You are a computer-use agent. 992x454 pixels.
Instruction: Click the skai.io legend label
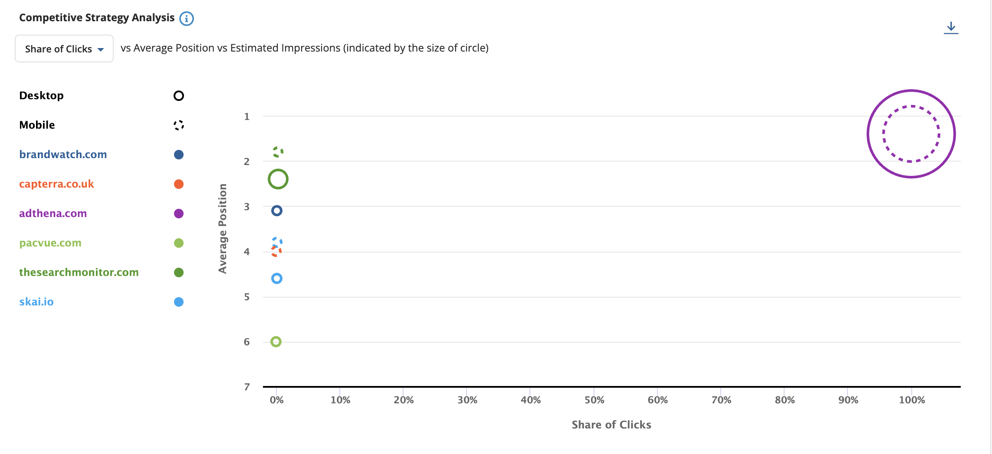click(x=36, y=302)
